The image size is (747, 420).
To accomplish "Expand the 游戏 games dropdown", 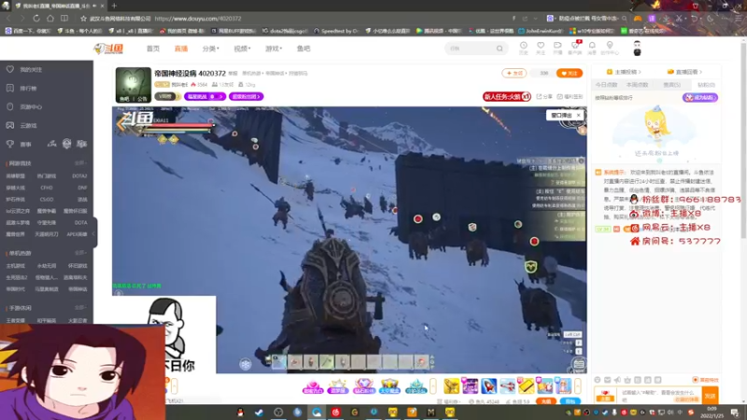I will (x=274, y=49).
